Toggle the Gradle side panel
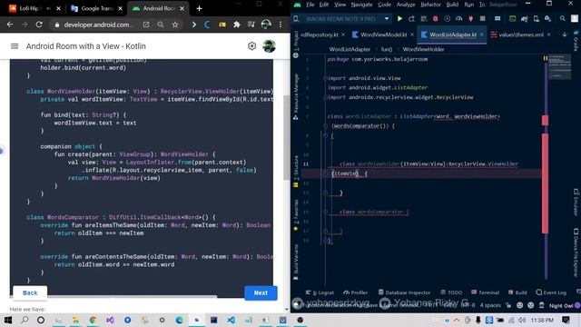Viewport: 581px width, 327px height. [576, 41]
